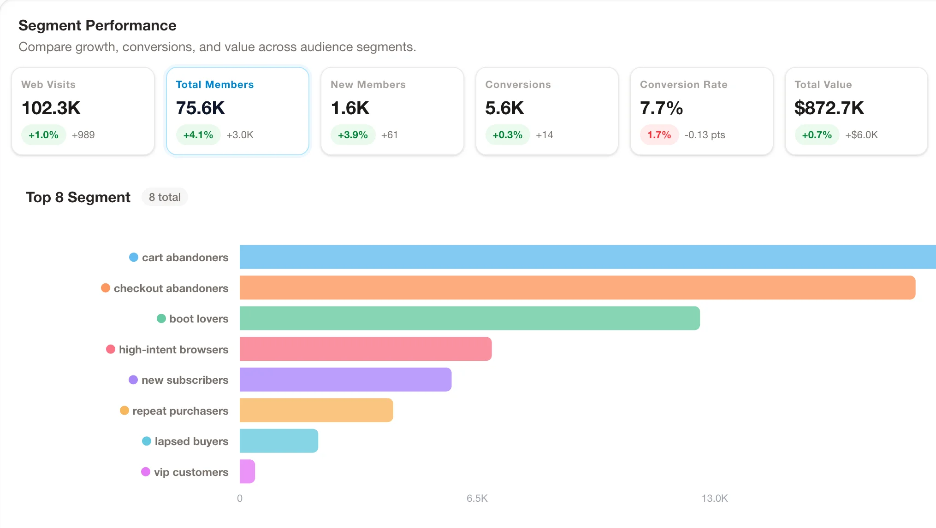Select the lapsed buyers bar

pyautogui.click(x=279, y=441)
